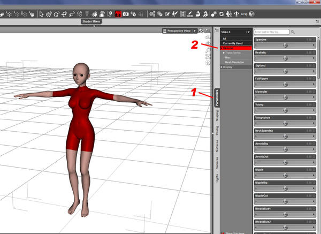Switch to the Posing tab

click(217, 130)
